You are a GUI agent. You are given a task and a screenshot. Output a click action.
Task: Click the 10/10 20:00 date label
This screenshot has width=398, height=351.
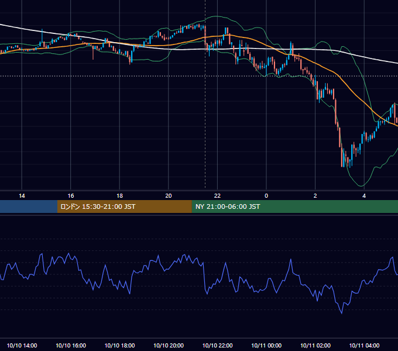tap(169, 345)
